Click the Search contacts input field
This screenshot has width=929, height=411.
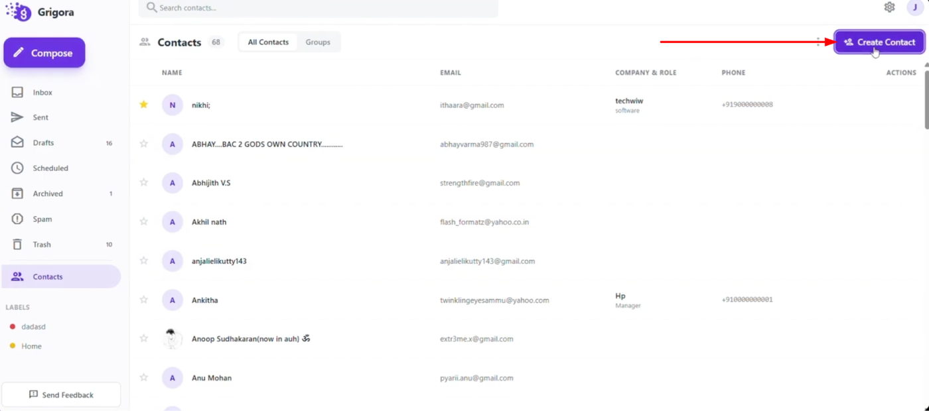click(319, 8)
